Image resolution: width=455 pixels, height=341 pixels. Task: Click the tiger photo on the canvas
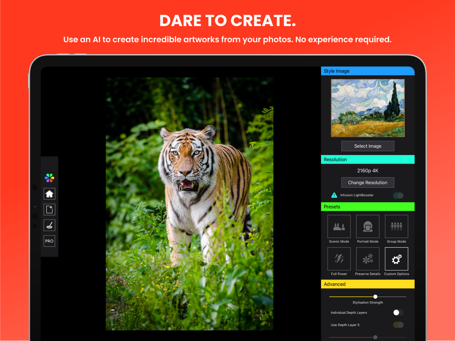(x=189, y=204)
